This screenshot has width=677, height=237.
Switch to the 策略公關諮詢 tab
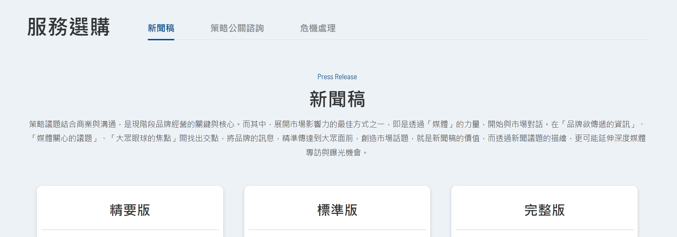[237, 28]
